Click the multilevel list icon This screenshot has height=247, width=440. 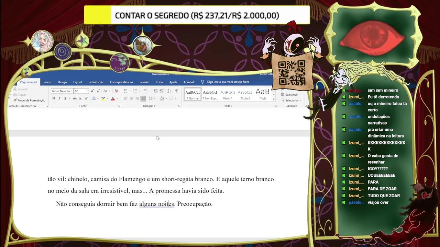tap(145, 91)
